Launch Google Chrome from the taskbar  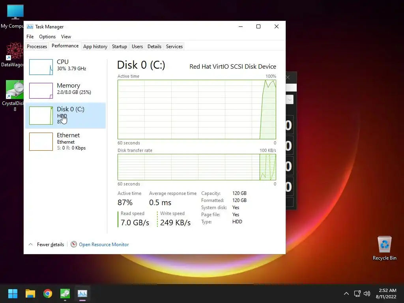48,294
